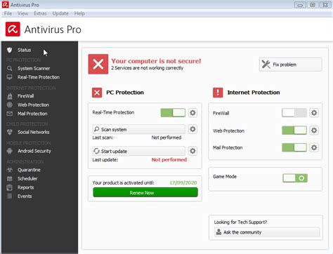Open System Scanner in the sidebar
This screenshot has width=333, height=254.
[x=34, y=68]
